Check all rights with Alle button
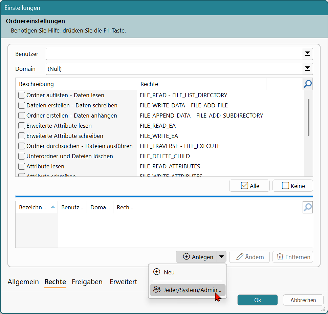Screen dimensions: 328x314 [x=249, y=186]
